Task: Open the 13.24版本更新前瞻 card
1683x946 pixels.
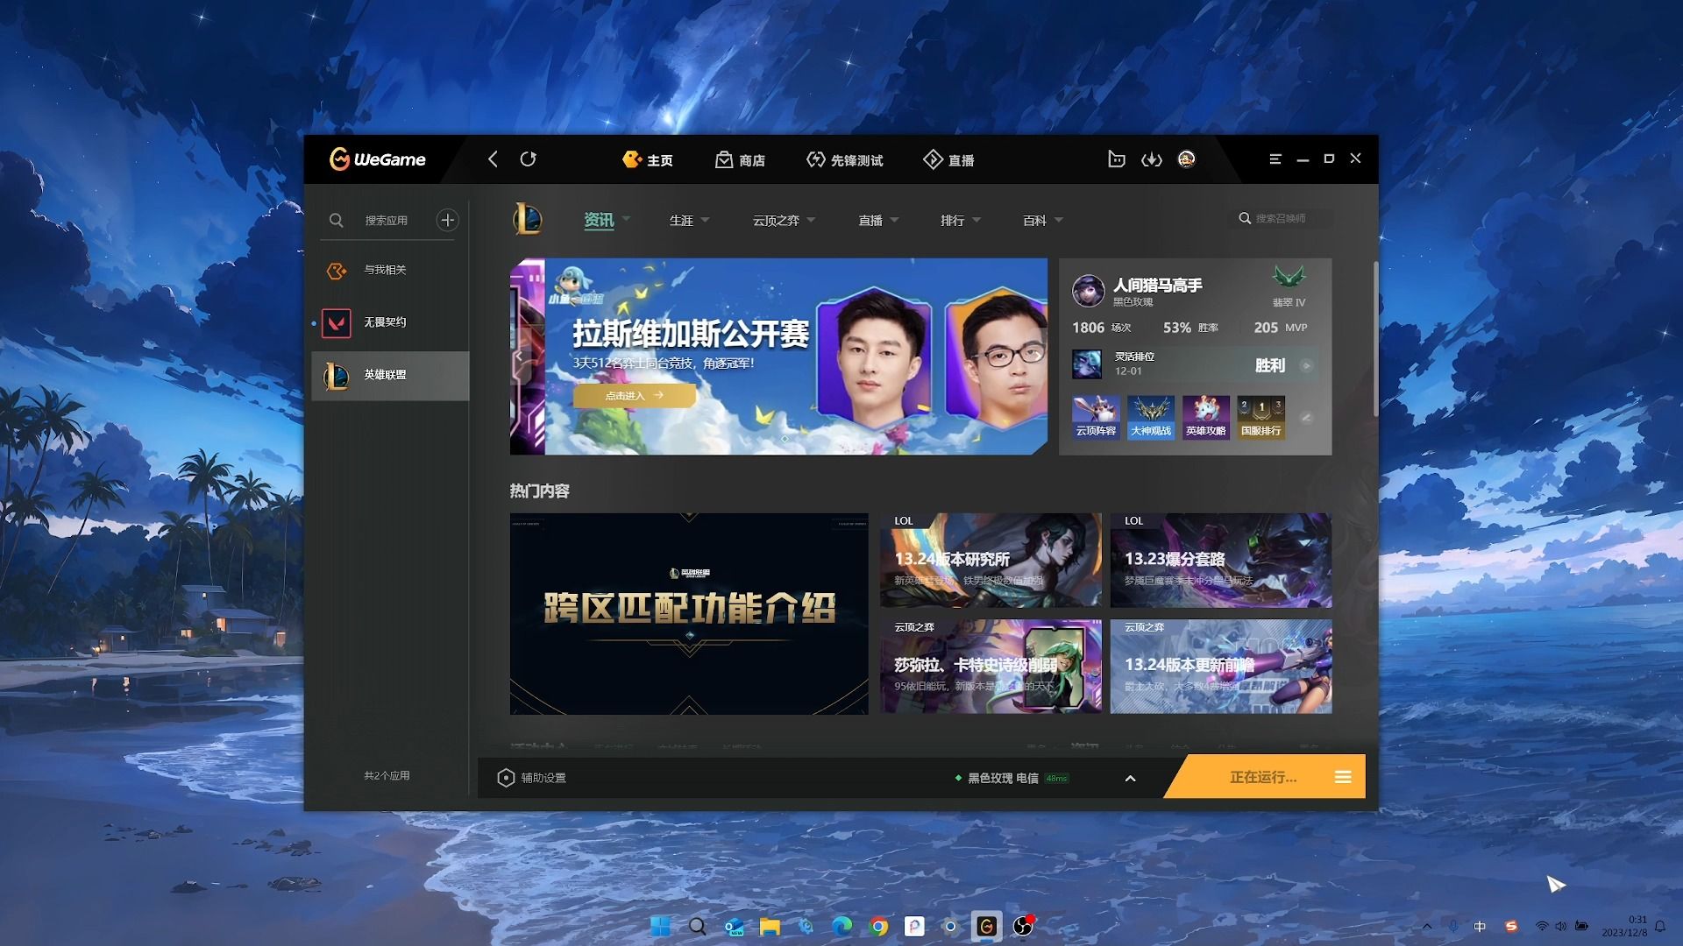Action: click(1221, 667)
